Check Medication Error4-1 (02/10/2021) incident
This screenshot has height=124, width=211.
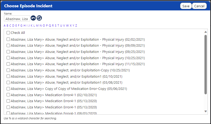tap(8, 95)
